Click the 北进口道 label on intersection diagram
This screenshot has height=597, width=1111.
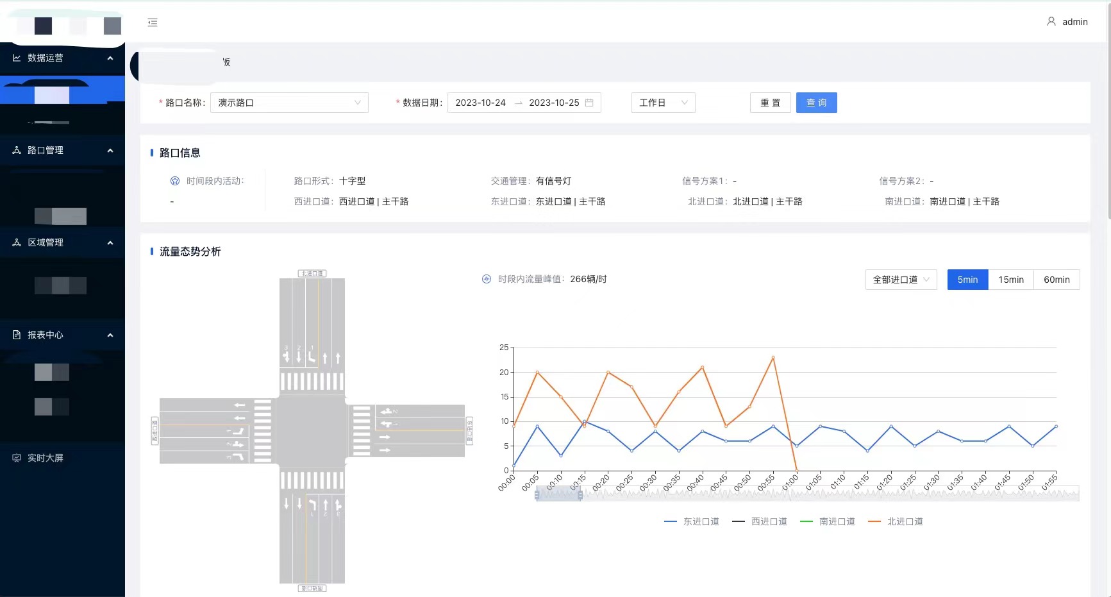[312, 273]
